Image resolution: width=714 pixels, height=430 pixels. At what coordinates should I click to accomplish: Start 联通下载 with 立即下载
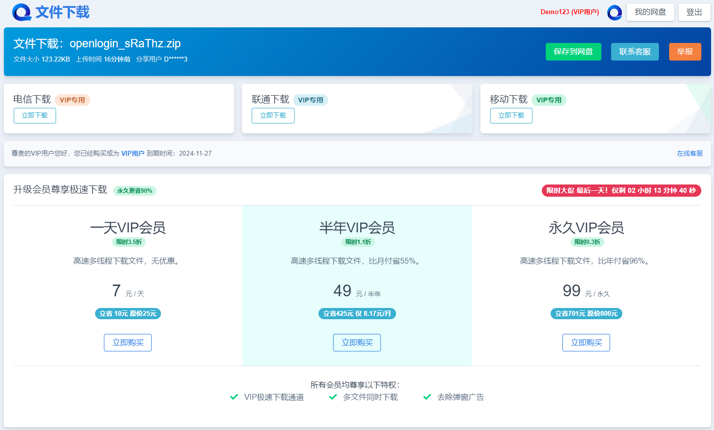coord(273,116)
